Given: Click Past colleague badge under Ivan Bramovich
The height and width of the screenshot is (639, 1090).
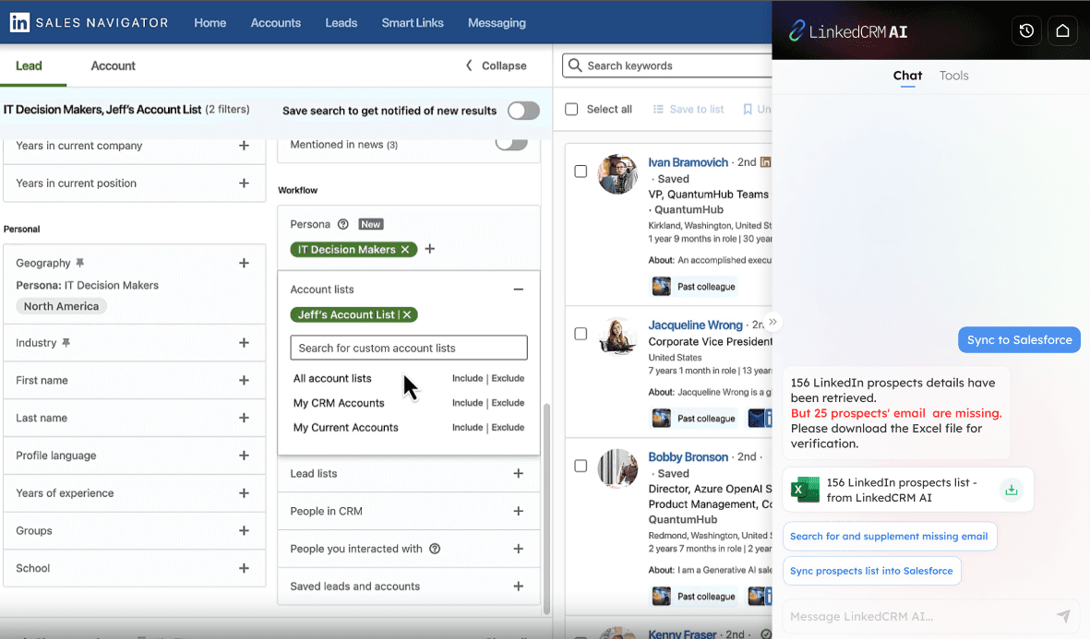Looking at the screenshot, I should point(693,286).
